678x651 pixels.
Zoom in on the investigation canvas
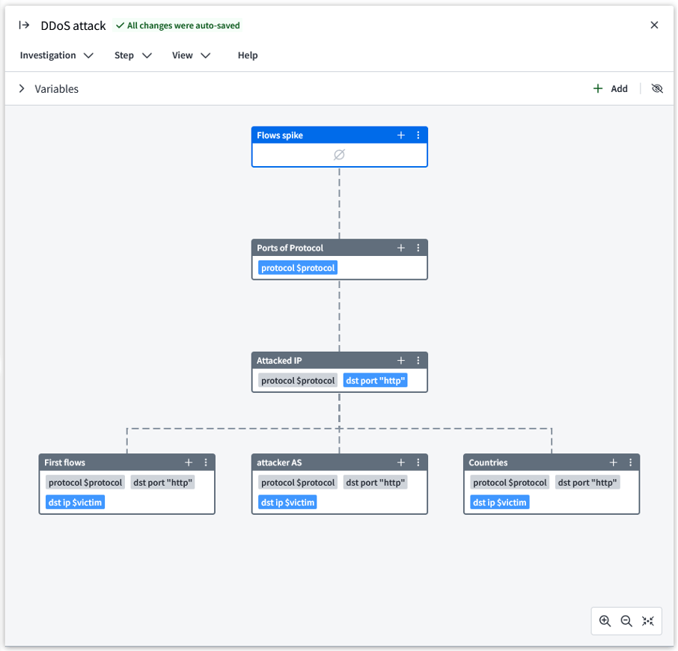(605, 621)
